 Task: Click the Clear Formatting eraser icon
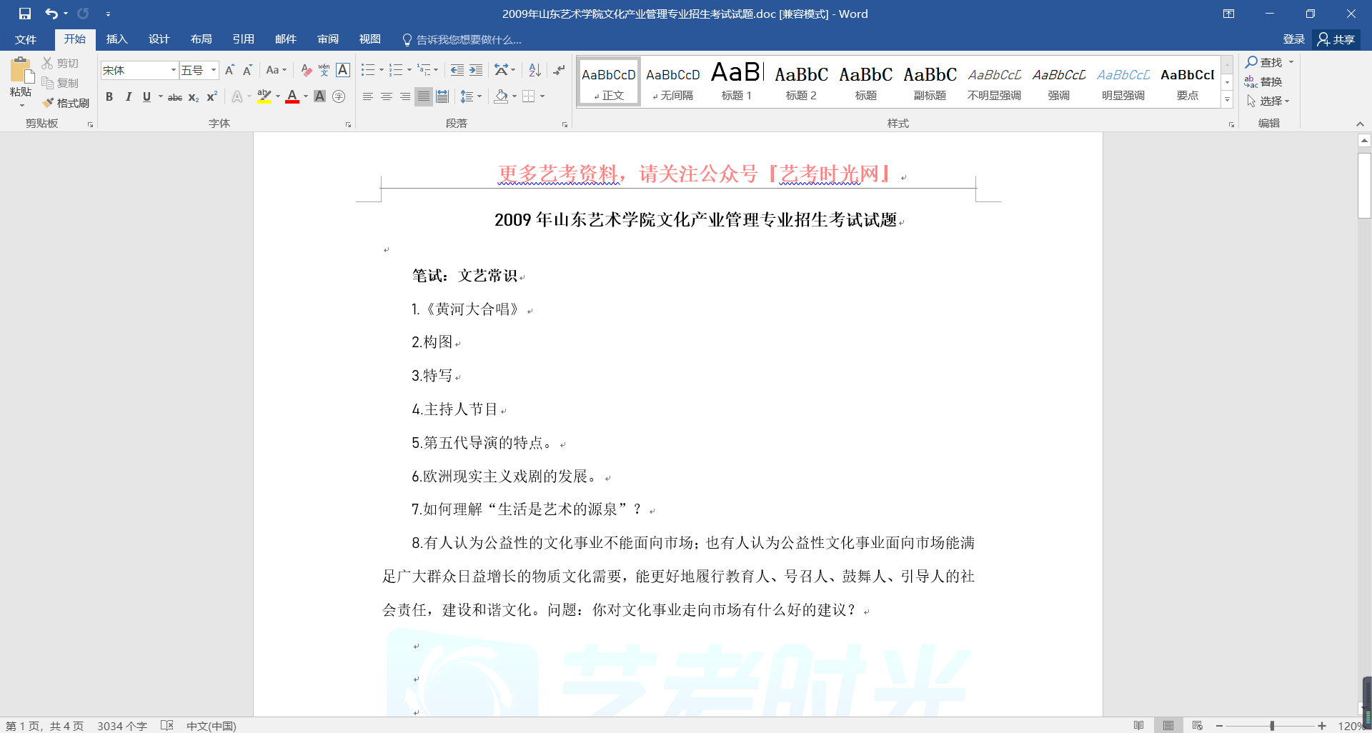tap(306, 70)
